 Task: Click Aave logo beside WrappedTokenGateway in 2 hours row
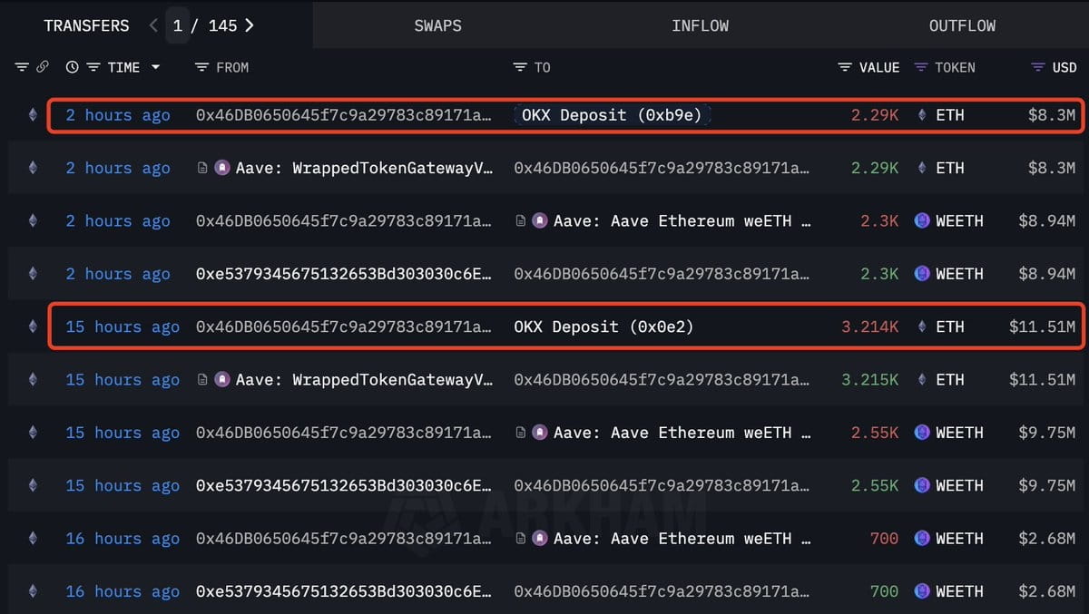(x=221, y=168)
